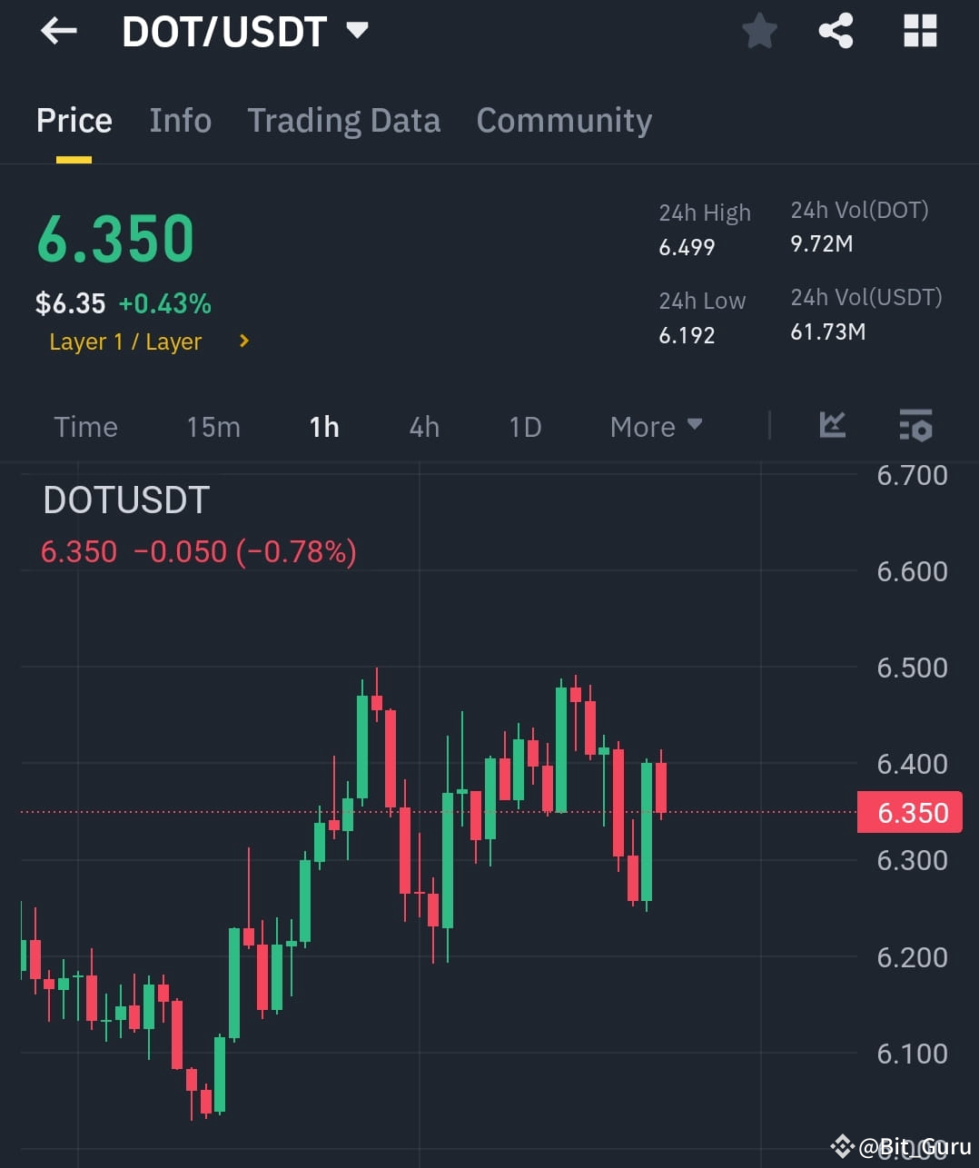The width and height of the screenshot is (979, 1168).
Task: Expand the More timeframes dropdown
Action: pos(656,426)
